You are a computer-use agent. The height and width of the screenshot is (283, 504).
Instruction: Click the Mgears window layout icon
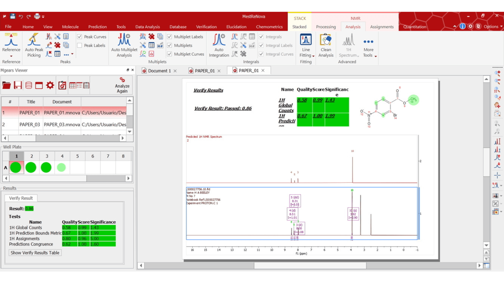click(x=39, y=85)
